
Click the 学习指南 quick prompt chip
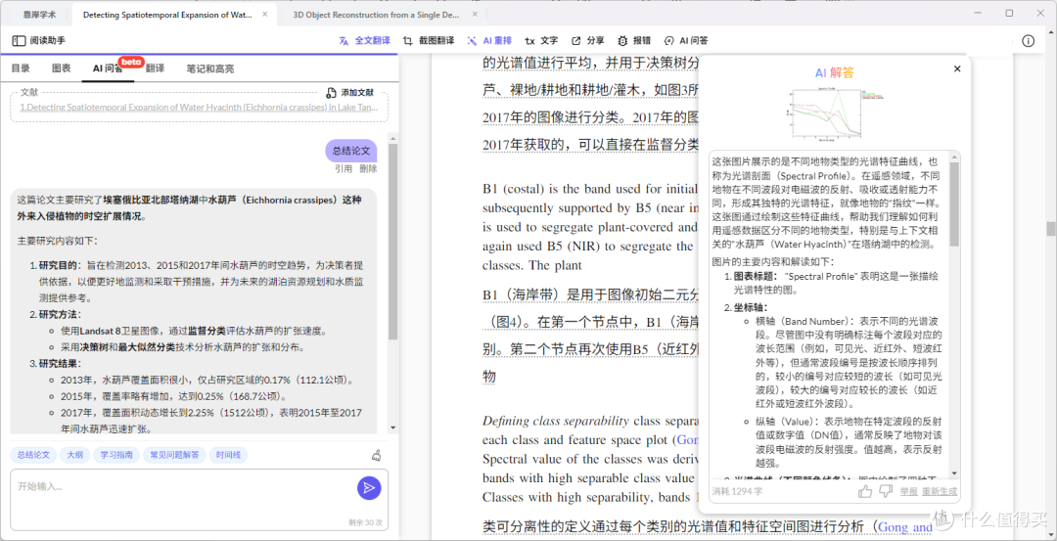pos(117,455)
